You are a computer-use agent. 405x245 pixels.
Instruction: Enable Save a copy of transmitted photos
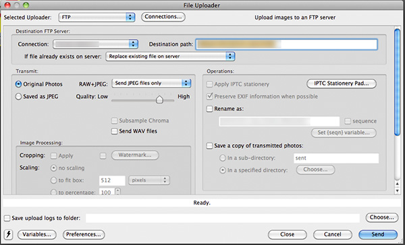[209, 146]
